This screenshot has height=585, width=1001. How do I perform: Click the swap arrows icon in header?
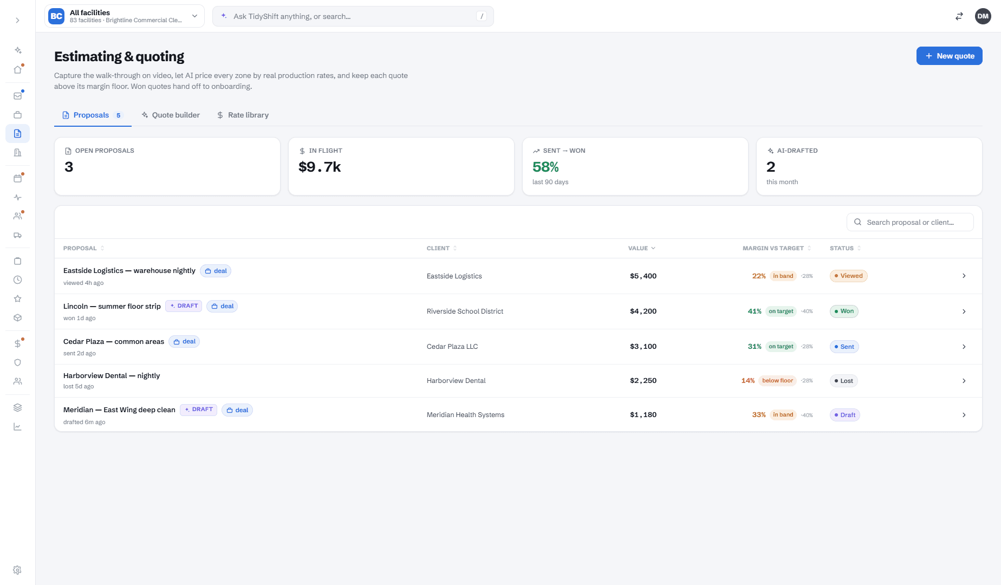(x=959, y=16)
